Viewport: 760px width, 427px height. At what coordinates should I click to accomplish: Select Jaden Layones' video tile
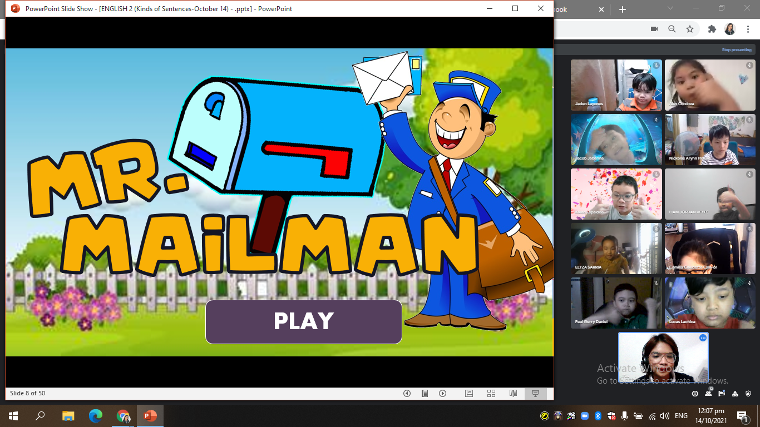[616, 85]
